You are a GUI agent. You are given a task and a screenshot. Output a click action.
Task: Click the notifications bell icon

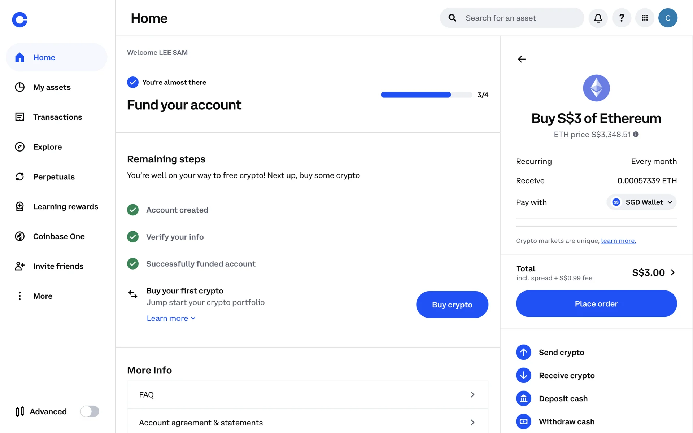coord(598,18)
